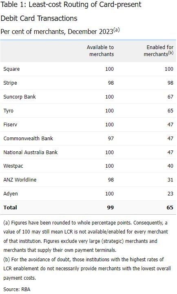Click ANZ Worldline row name
The height and width of the screenshot is (294, 177).
pos(20,180)
